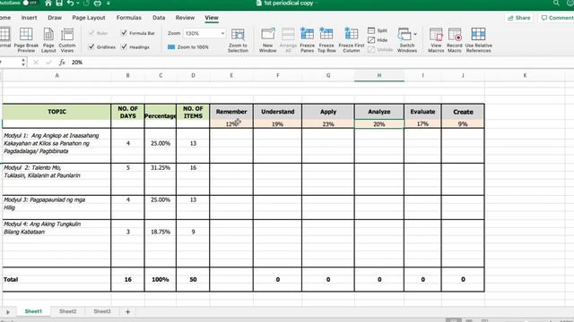Screen dimensions: 574x322
Task: Click the Hide window option
Action: [x=378, y=39]
